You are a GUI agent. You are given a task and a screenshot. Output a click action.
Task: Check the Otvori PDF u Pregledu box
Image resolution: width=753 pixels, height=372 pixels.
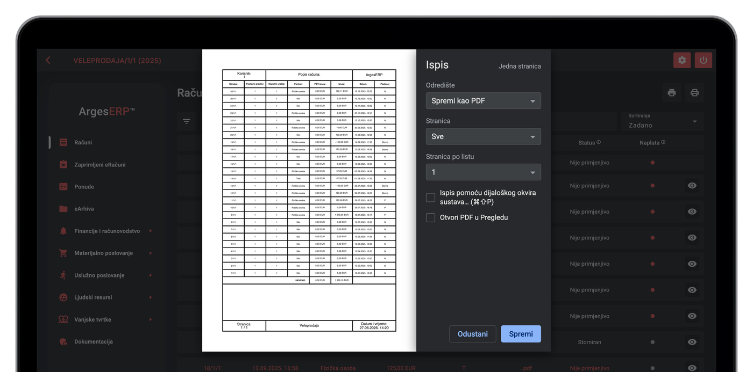coord(430,217)
